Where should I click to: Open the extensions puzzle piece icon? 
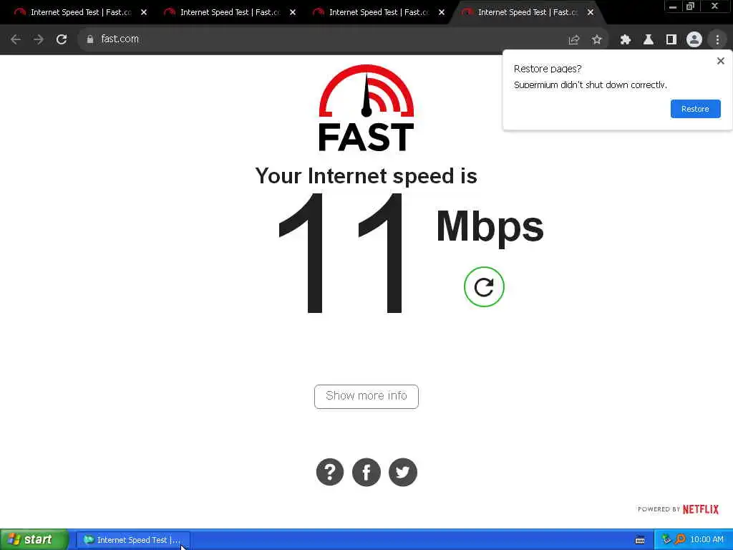pos(626,40)
